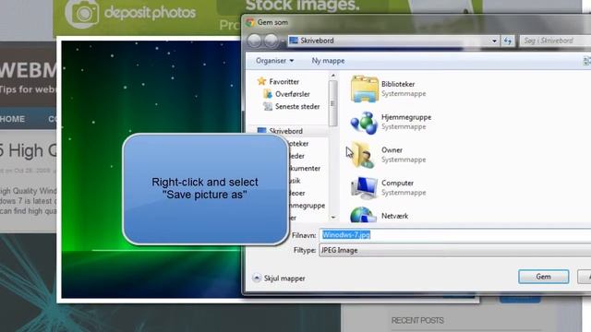Click the Biblioteker label text
This screenshot has height=332, width=591.
pyautogui.click(x=398, y=84)
